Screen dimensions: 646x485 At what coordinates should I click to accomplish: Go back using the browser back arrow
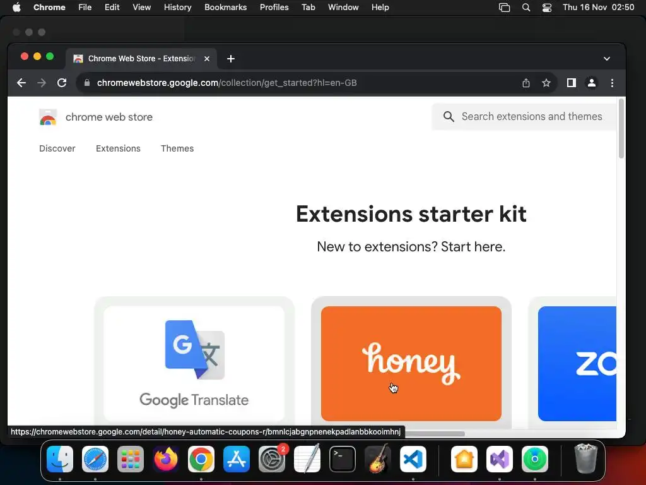[x=21, y=83]
